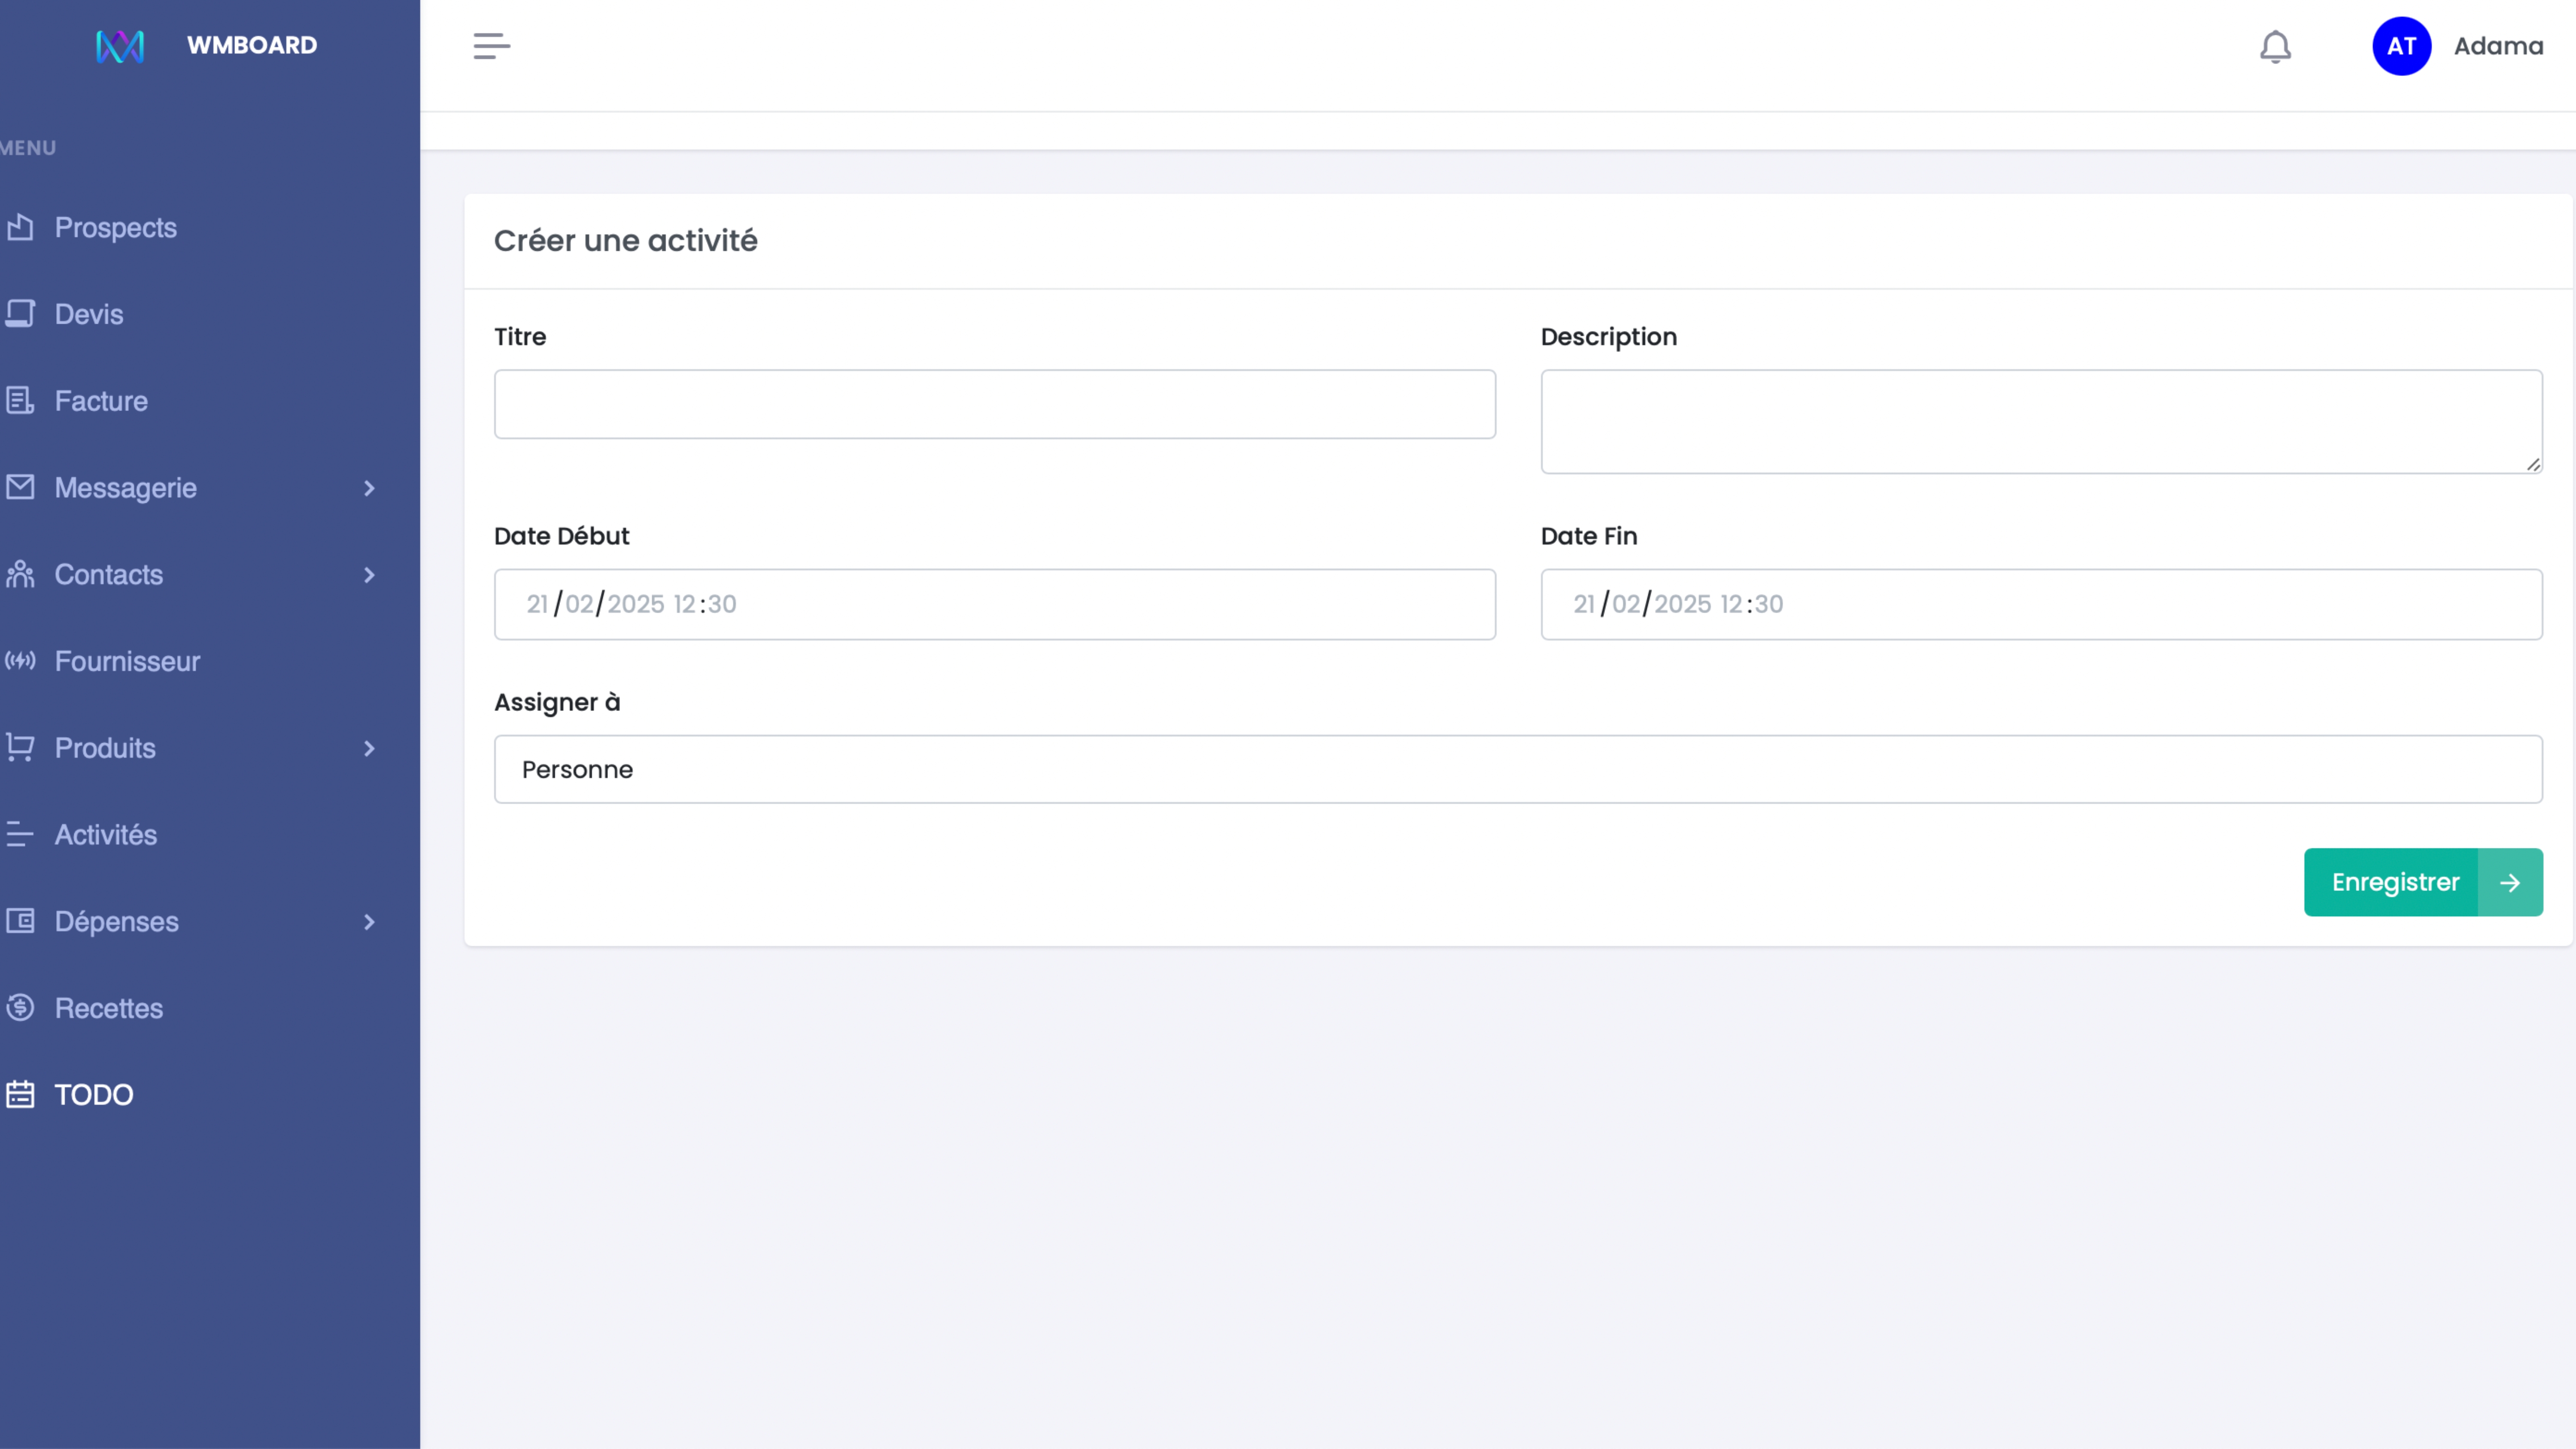Click the AT user avatar

coord(2401,46)
